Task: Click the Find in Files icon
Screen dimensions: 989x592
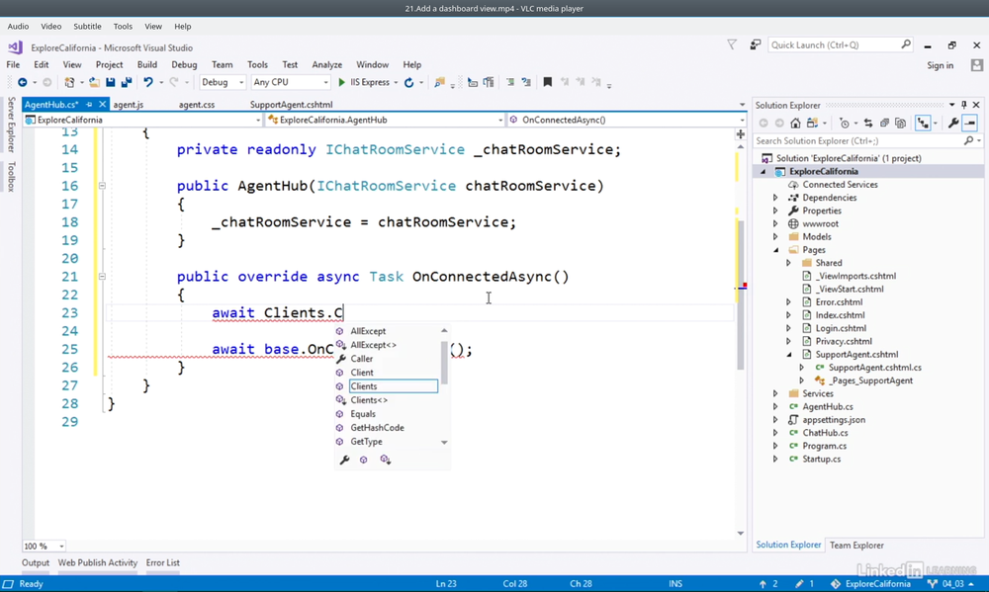Action: pos(440,83)
